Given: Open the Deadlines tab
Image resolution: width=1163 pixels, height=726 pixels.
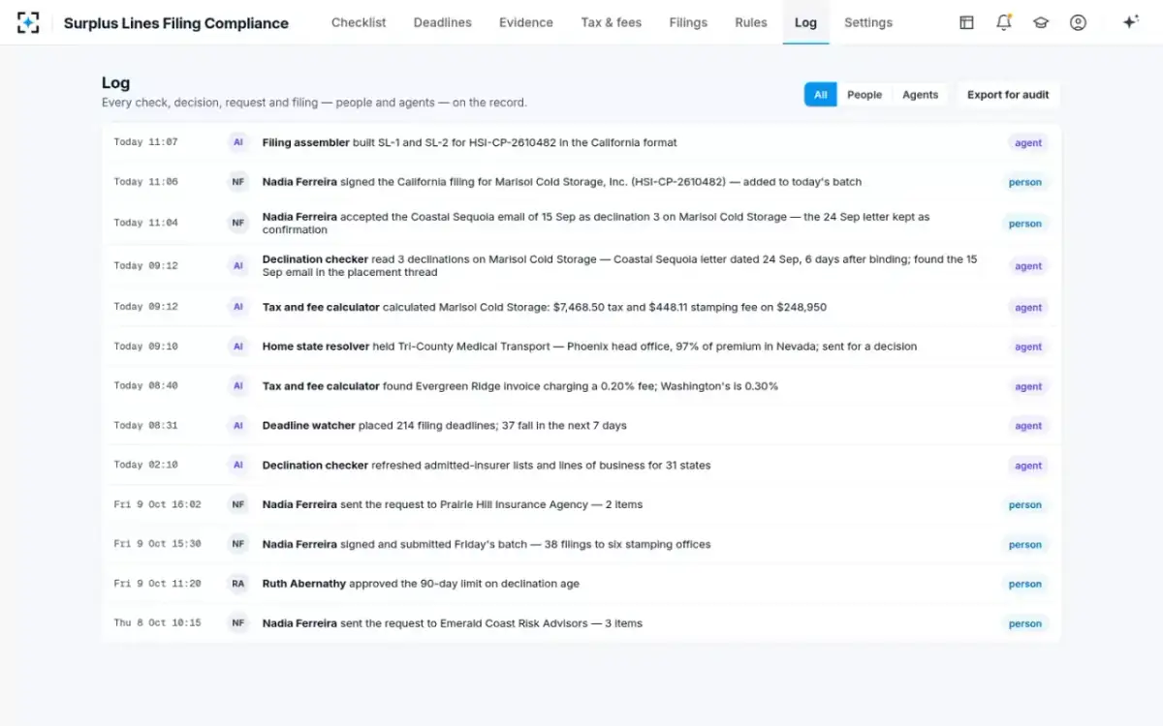Looking at the screenshot, I should point(443,22).
